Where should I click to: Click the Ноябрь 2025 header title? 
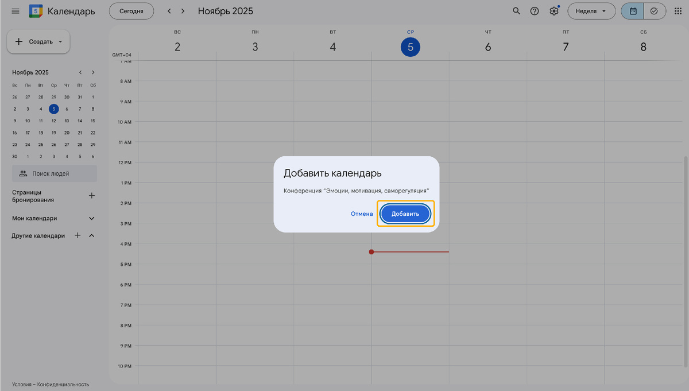pyautogui.click(x=225, y=11)
